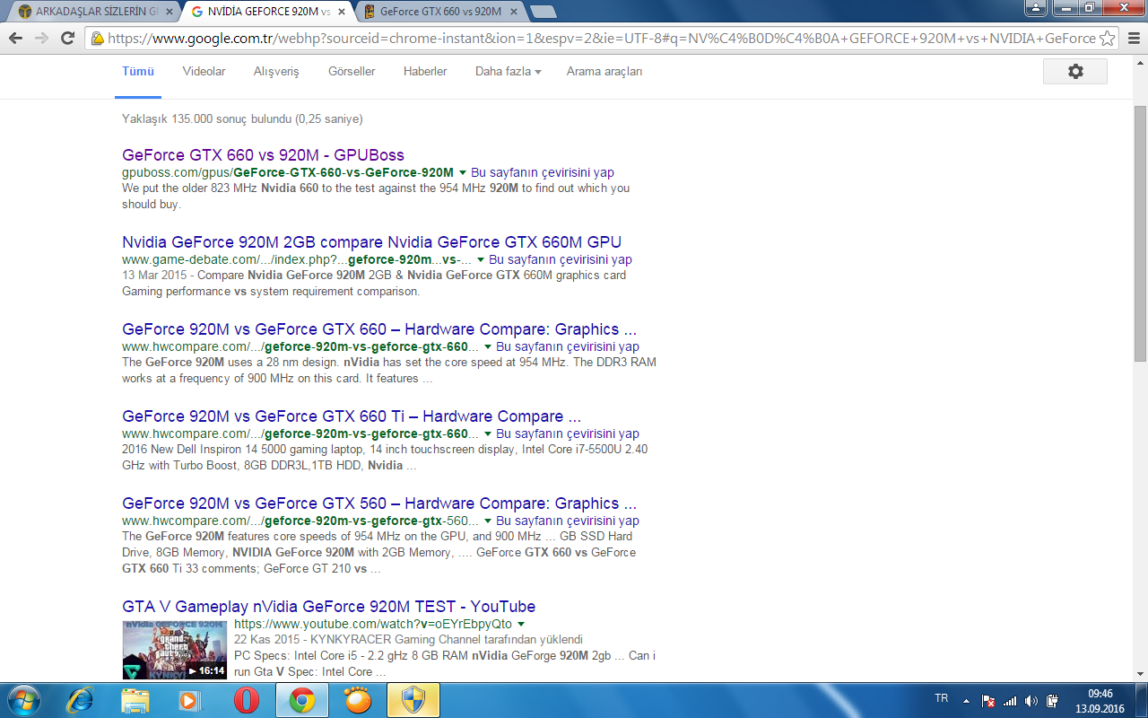Translate the GTX 660 Ti result page
The image size is (1148, 718).
[x=568, y=434]
